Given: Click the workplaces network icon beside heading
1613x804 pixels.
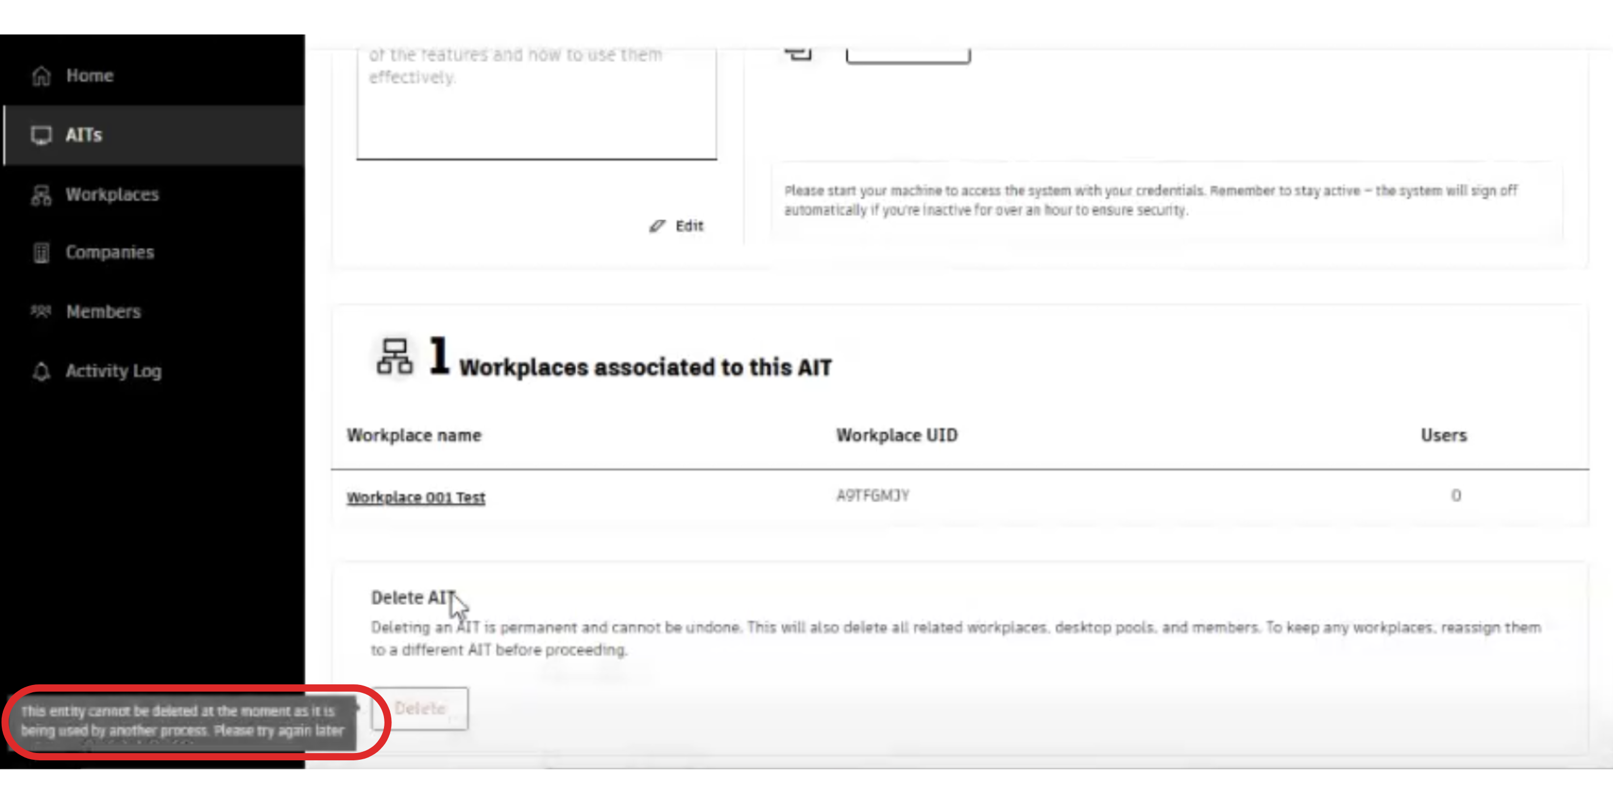Looking at the screenshot, I should [395, 357].
